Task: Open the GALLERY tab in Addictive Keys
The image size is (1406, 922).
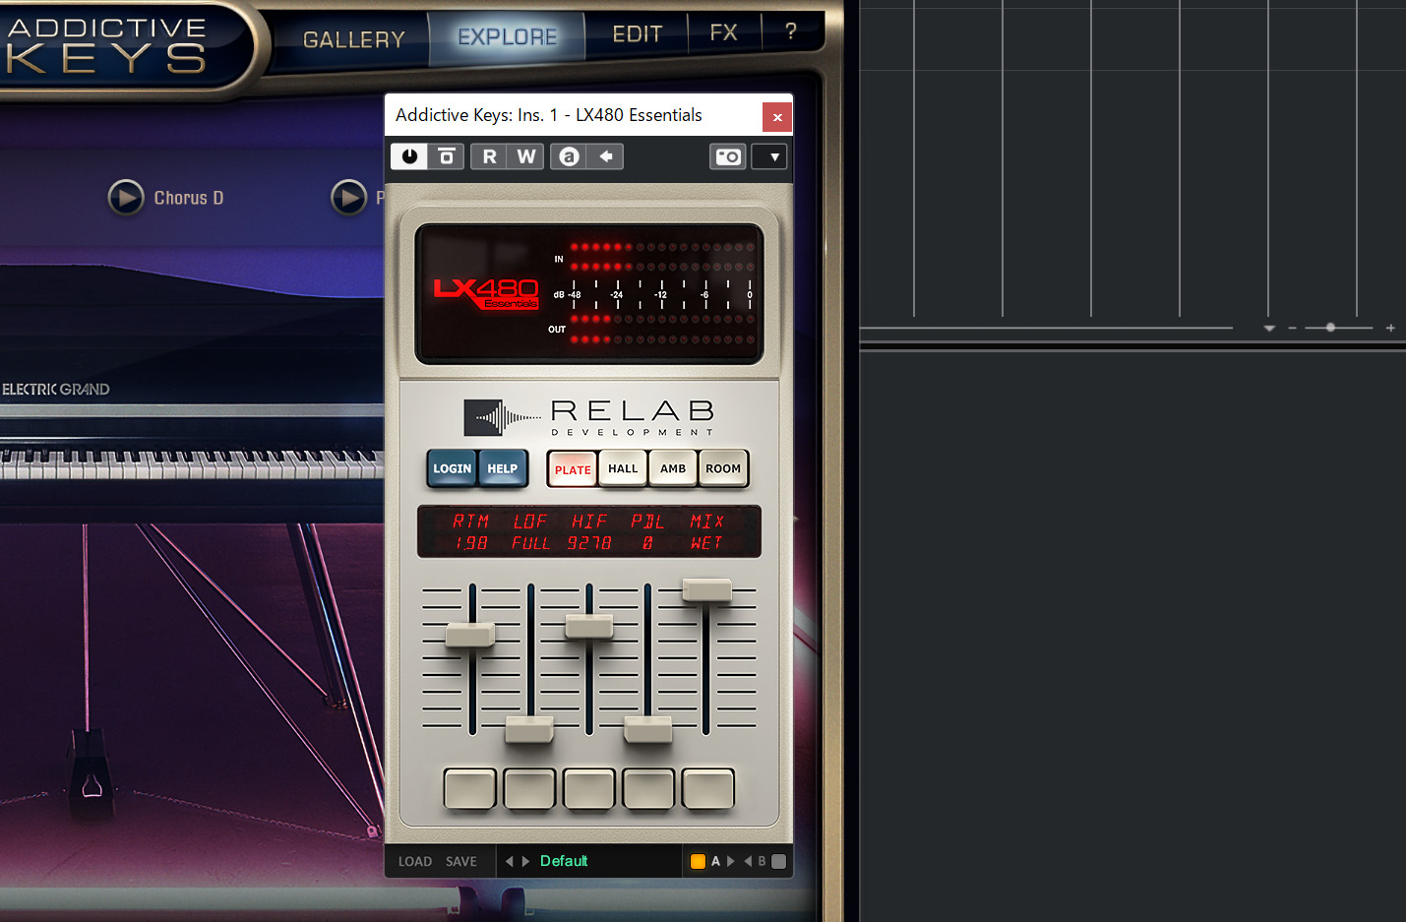Action: point(354,40)
